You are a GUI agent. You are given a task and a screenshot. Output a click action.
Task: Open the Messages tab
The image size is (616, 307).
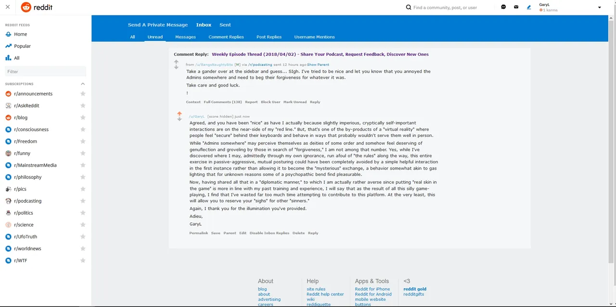(x=185, y=37)
